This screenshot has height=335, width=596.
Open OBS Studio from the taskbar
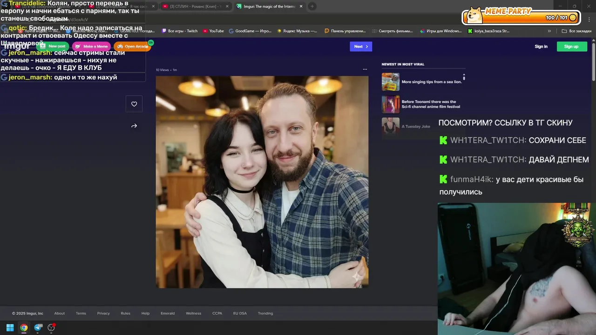tap(51, 328)
